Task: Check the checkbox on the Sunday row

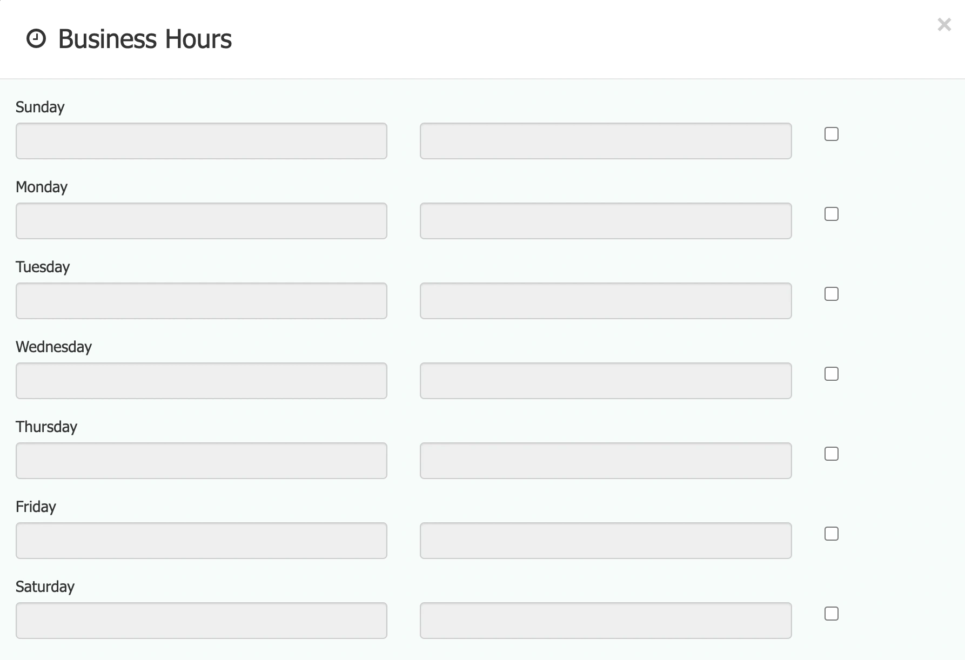Action: tap(832, 134)
